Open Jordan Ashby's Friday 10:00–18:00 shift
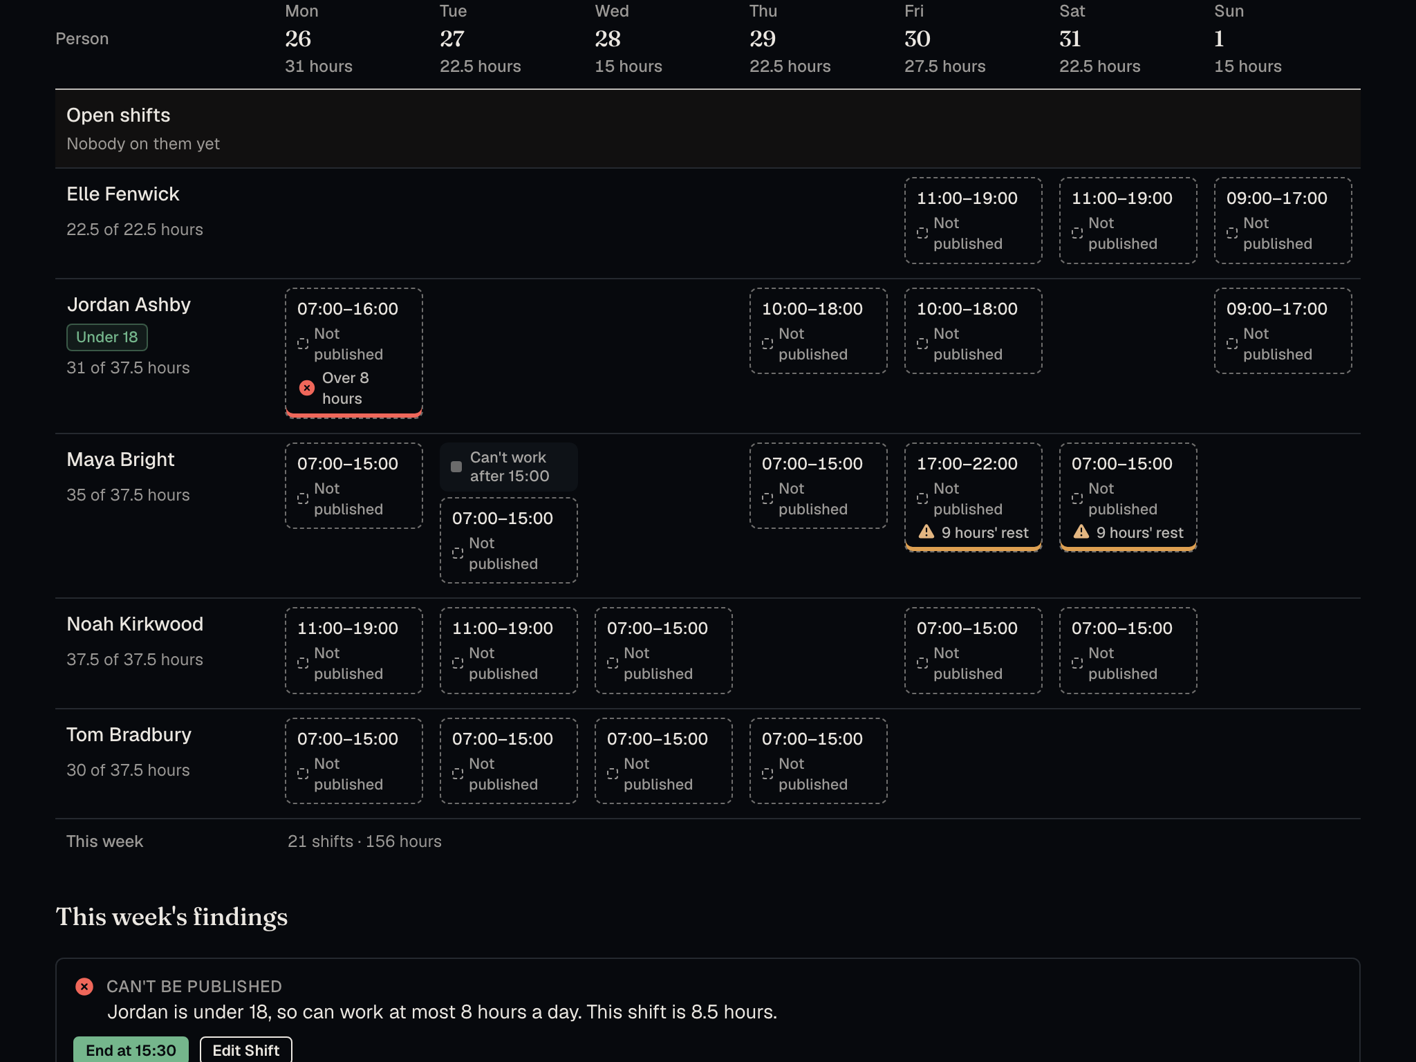The image size is (1416, 1062). (973, 331)
